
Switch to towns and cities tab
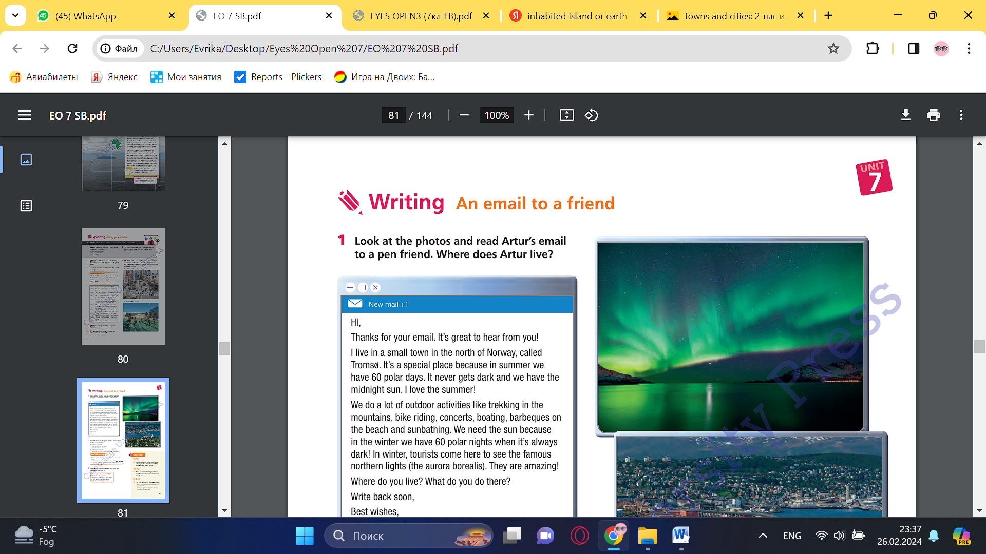click(734, 16)
